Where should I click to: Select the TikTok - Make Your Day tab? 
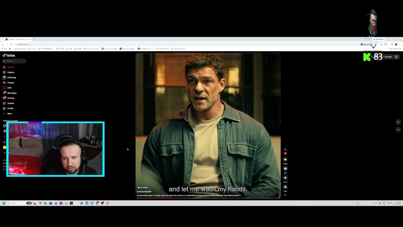click(18, 39)
